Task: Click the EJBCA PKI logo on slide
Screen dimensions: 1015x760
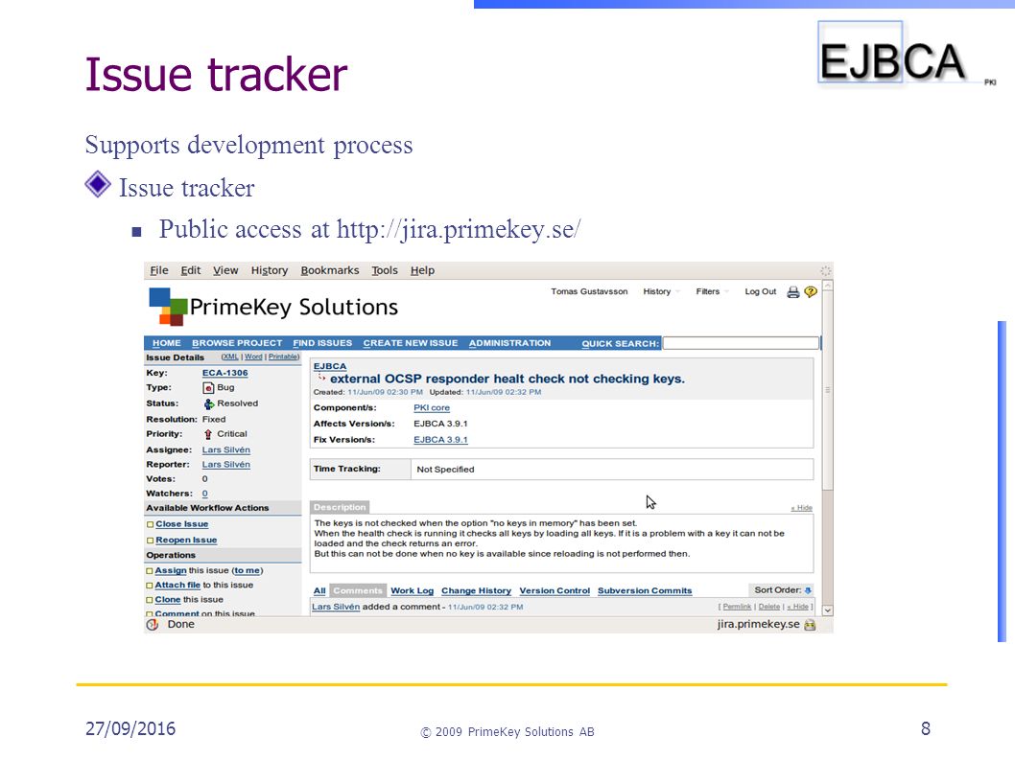Action: point(907,55)
